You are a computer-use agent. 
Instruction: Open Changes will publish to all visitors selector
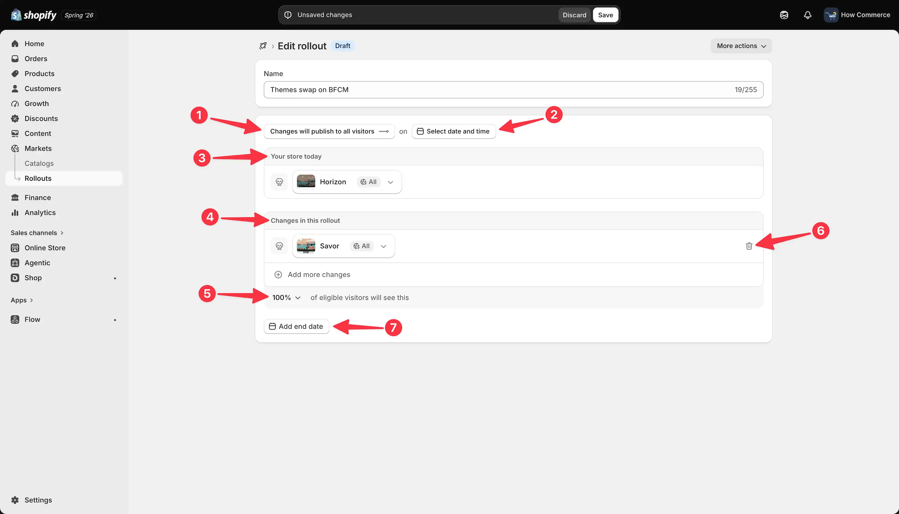click(329, 131)
